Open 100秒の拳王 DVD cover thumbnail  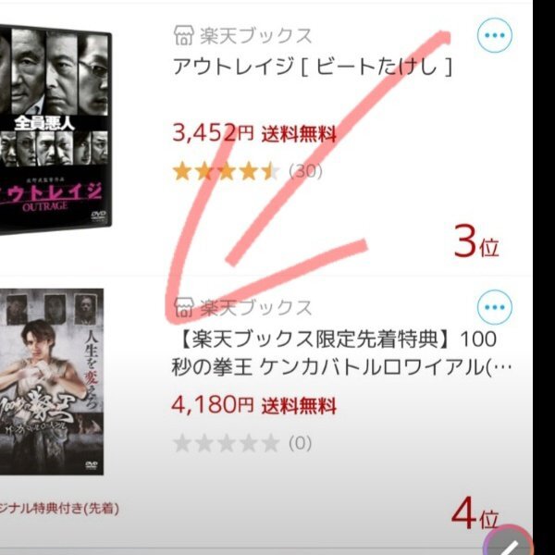[x=52, y=381]
